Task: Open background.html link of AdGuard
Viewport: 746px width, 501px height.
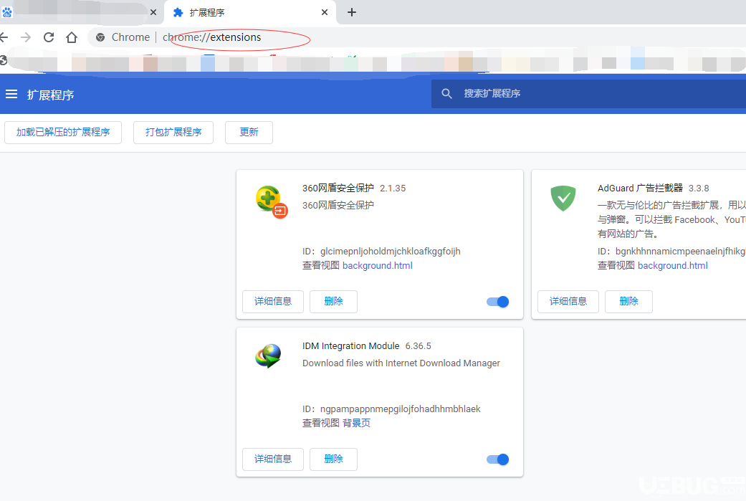Action: click(x=672, y=265)
